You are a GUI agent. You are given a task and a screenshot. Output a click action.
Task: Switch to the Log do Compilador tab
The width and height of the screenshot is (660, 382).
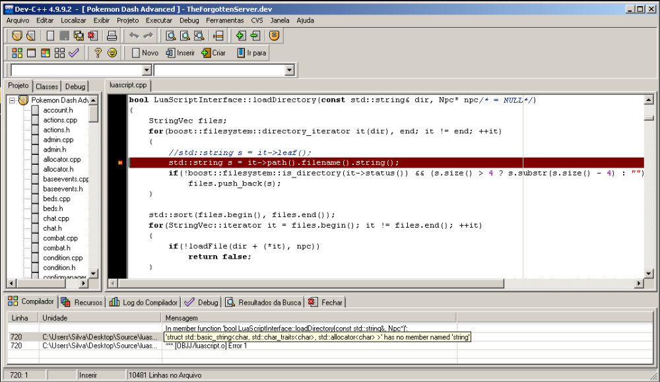point(144,302)
